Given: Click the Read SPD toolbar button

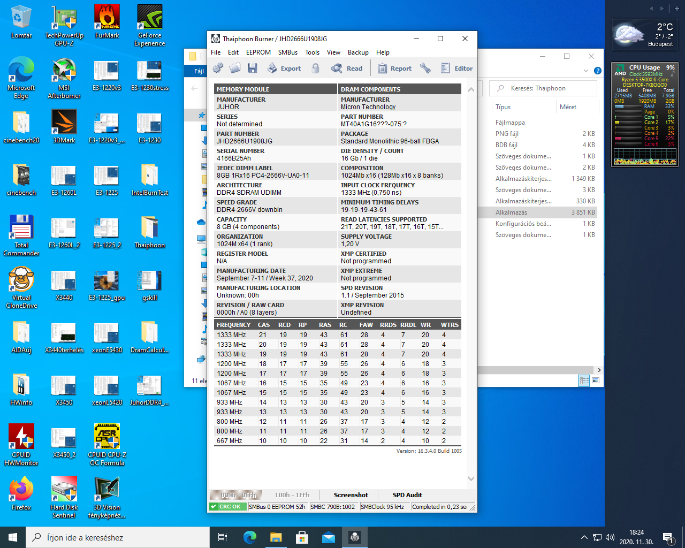Looking at the screenshot, I should pos(347,68).
